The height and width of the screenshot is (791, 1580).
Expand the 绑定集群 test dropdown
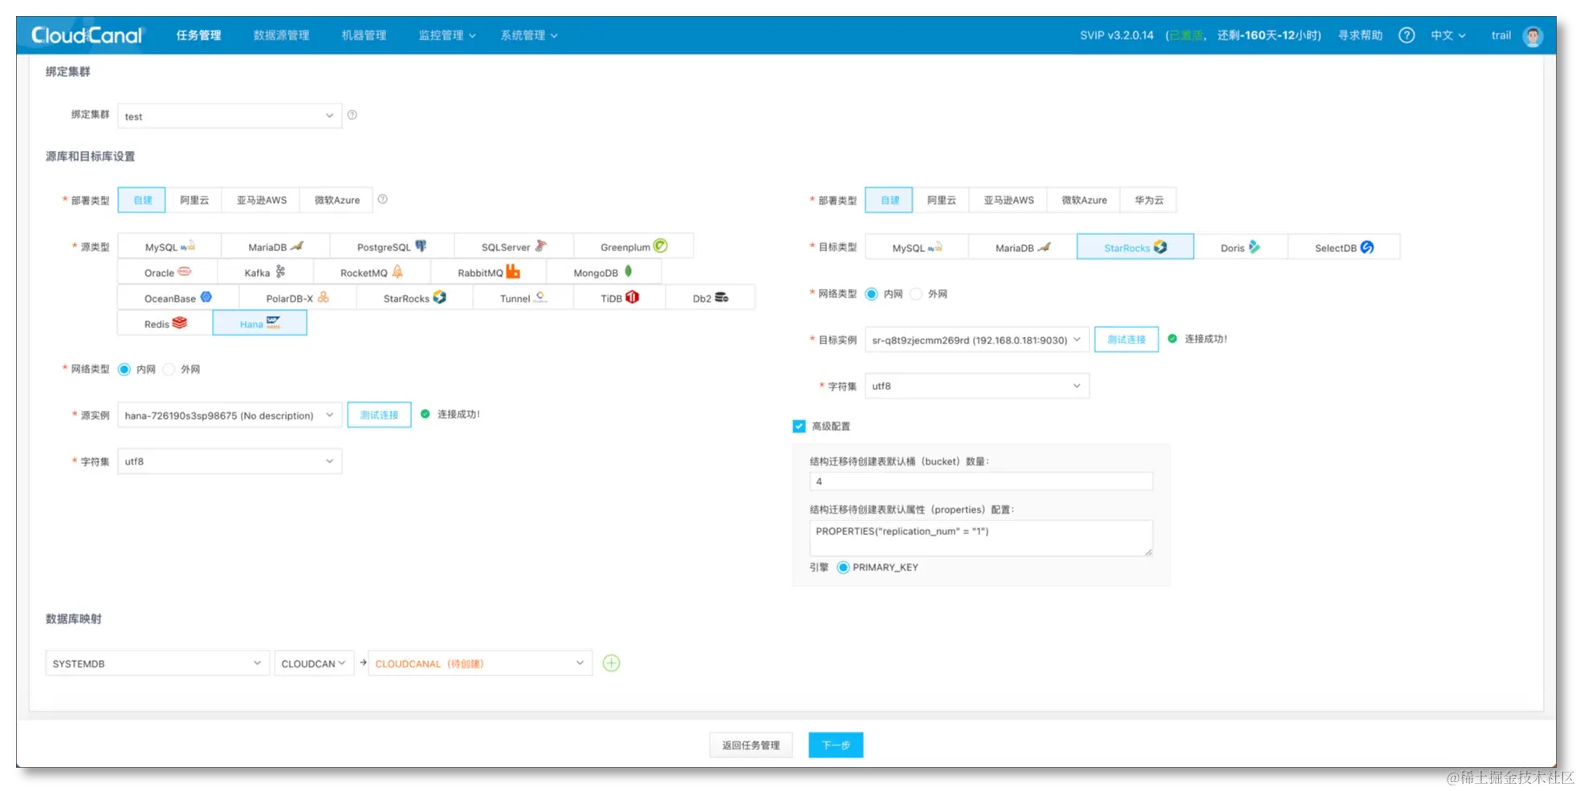(230, 116)
